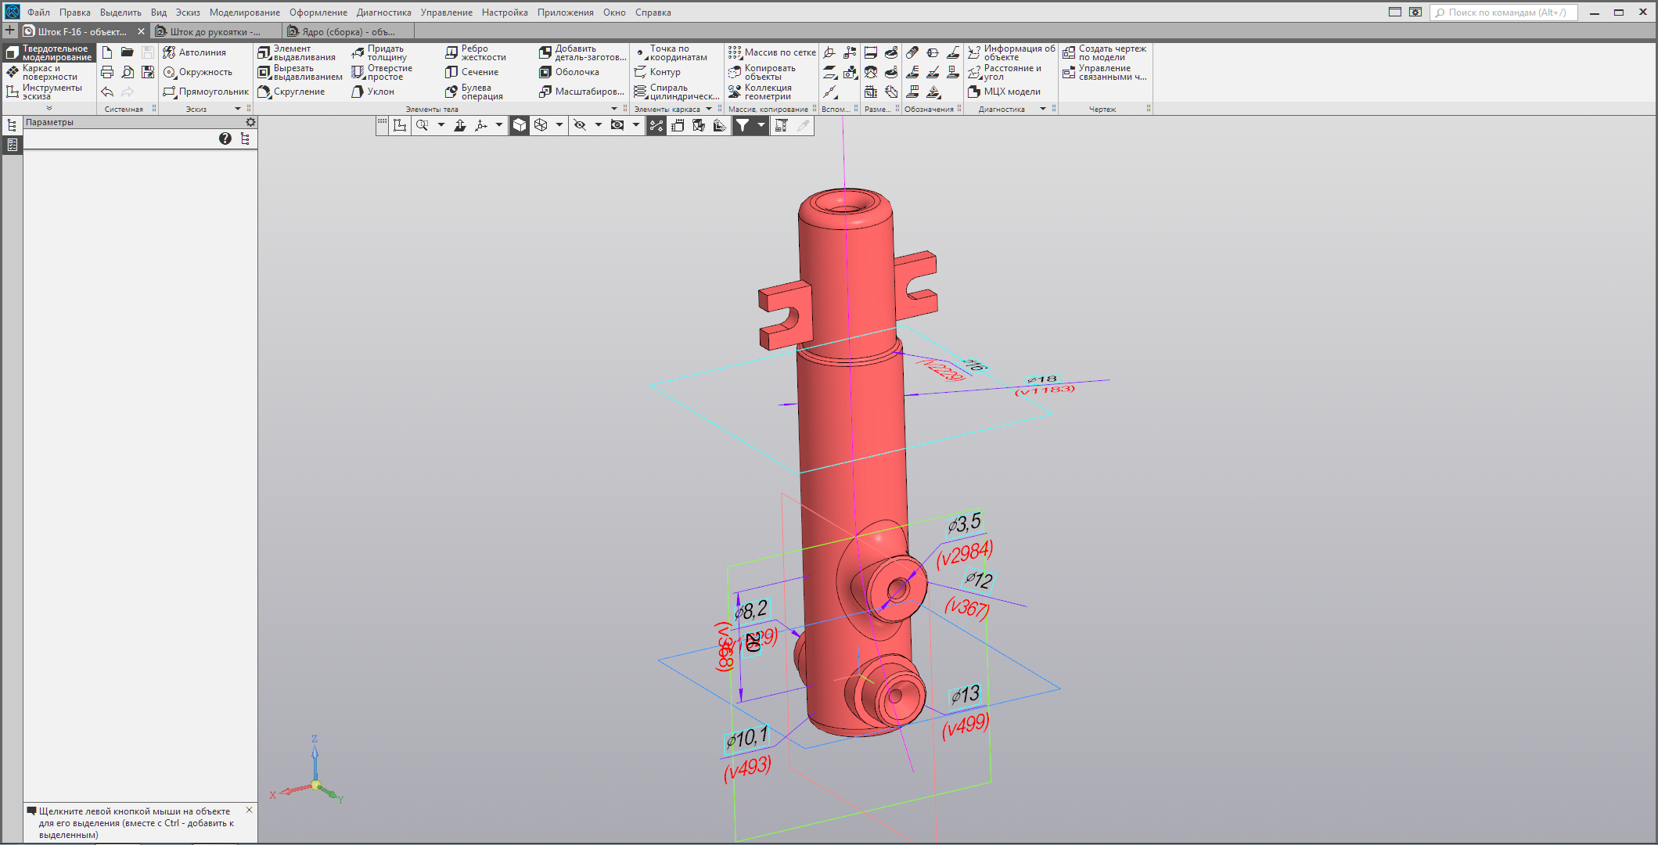
Task: Expand Элементы тела panel dropdown arrow
Action: 613,109
